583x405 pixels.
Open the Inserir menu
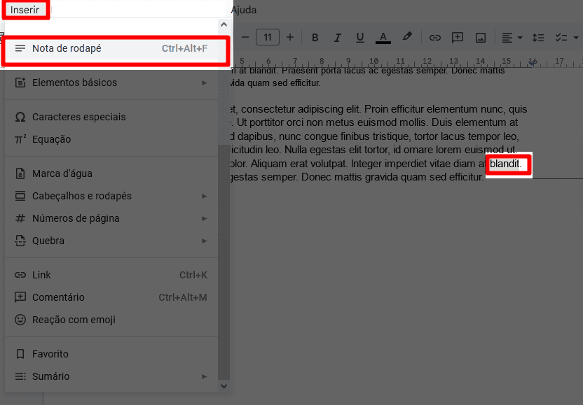pyautogui.click(x=25, y=10)
